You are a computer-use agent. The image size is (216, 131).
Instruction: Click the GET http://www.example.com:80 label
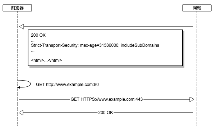[x=67, y=84]
